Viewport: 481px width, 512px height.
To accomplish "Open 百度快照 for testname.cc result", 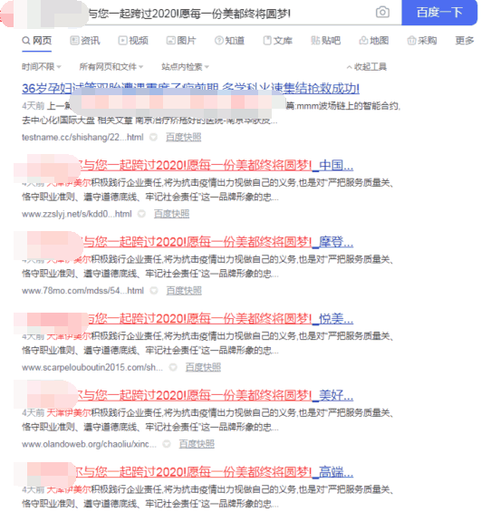I will click(x=183, y=137).
